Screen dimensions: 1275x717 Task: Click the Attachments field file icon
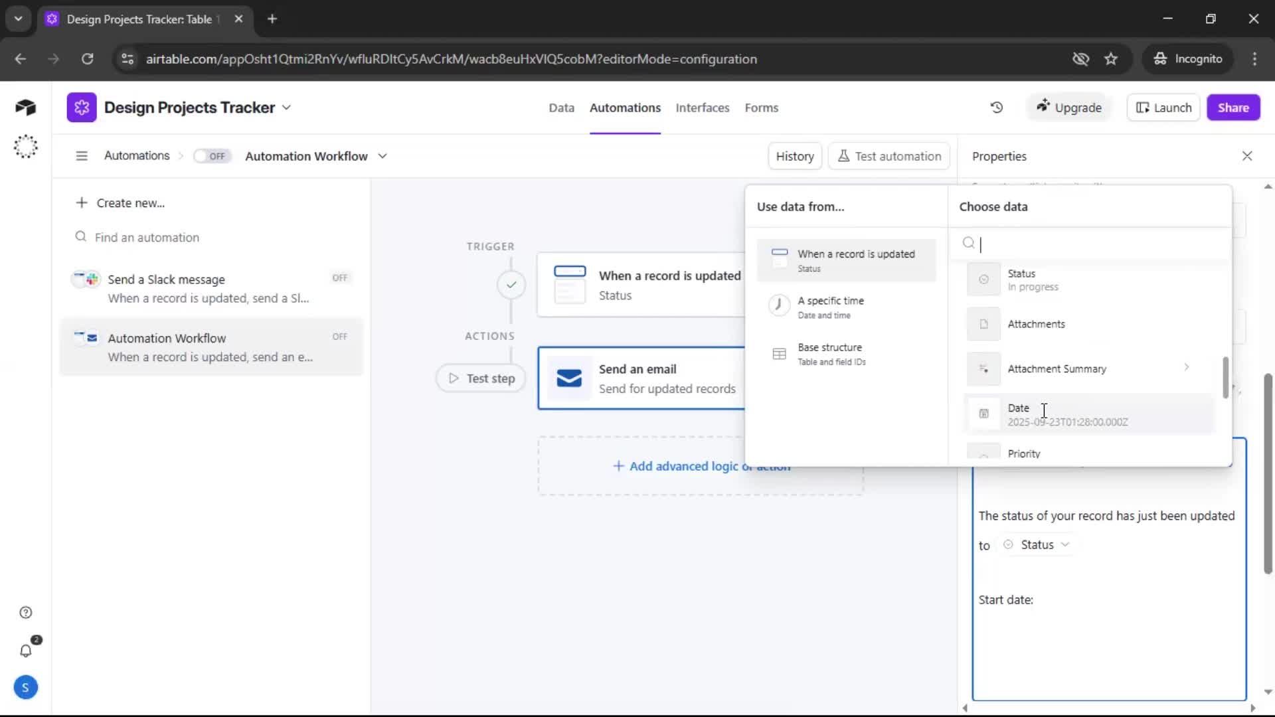[983, 324]
